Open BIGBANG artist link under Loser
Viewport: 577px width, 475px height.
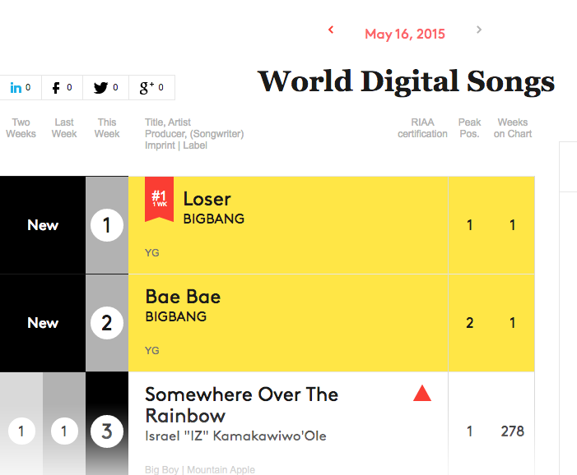coord(214,219)
